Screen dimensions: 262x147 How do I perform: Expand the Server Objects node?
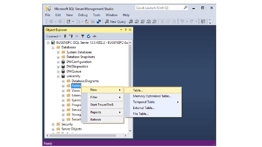pyautogui.click(x=53, y=129)
